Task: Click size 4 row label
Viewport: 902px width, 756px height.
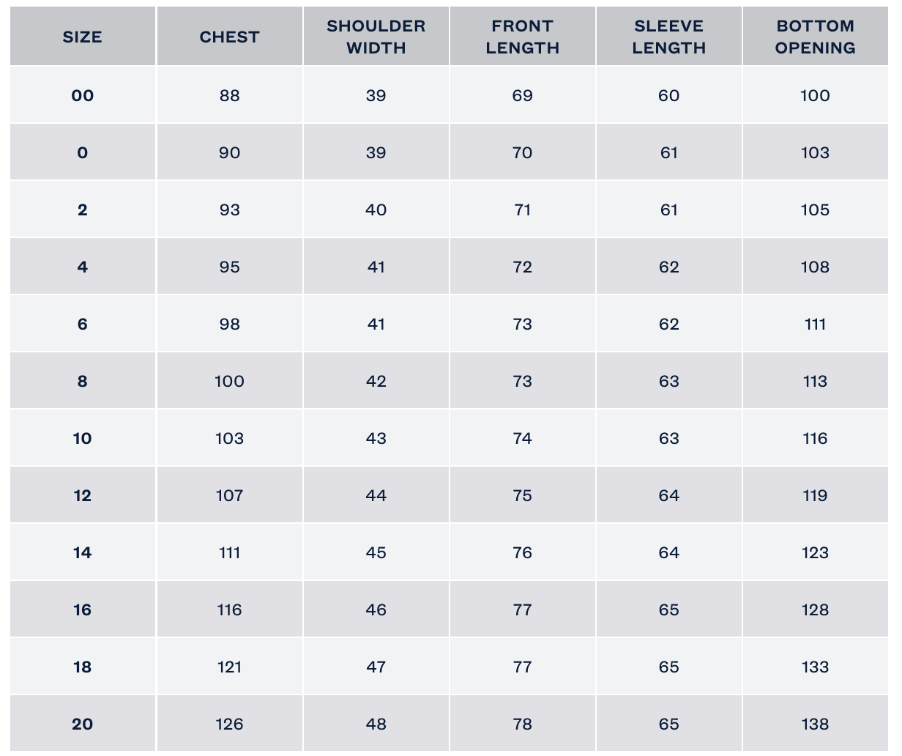Action: point(83,267)
